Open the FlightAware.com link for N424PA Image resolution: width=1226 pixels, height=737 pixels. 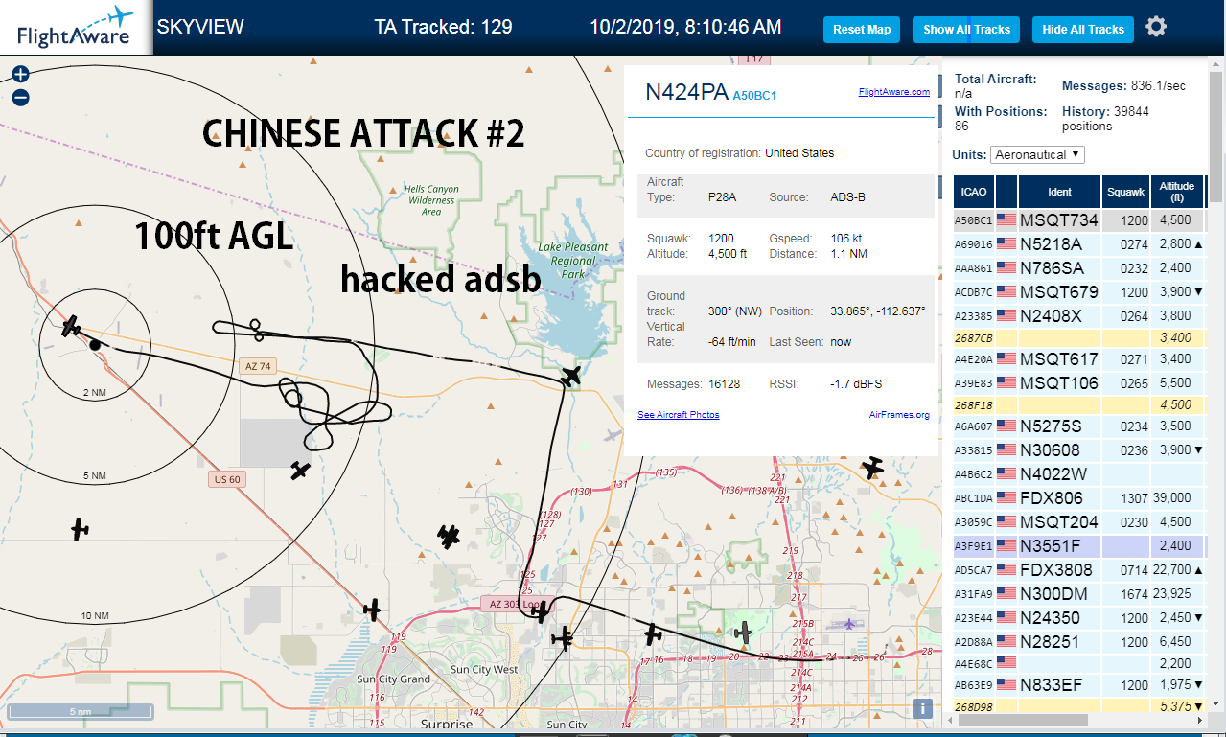[894, 92]
